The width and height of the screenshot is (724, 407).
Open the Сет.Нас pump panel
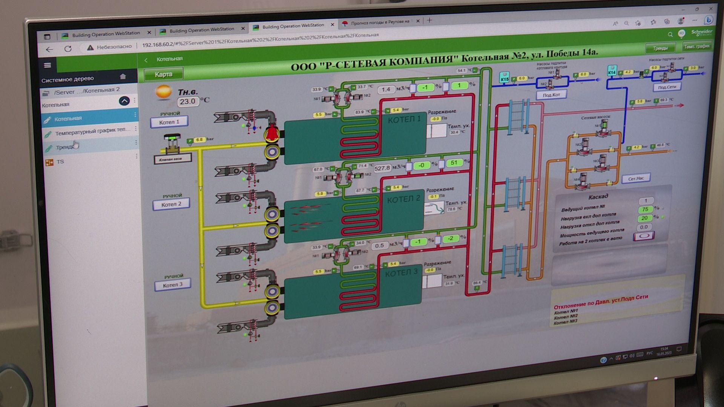point(636,179)
